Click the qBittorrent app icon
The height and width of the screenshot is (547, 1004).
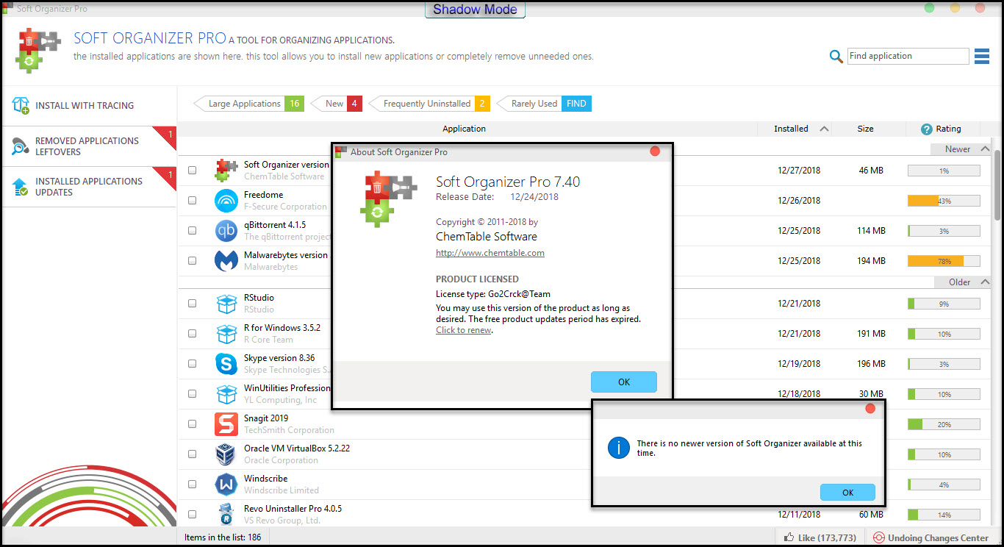tap(226, 230)
